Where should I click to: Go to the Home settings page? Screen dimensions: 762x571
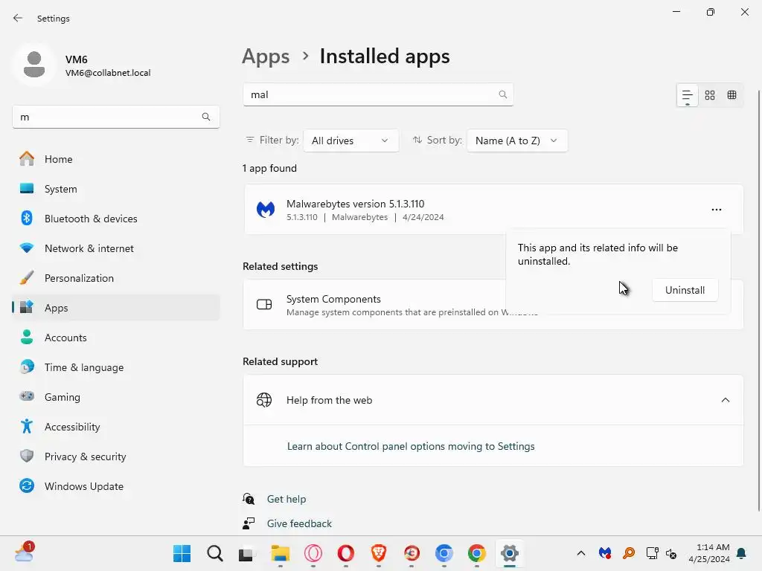[x=115, y=159]
